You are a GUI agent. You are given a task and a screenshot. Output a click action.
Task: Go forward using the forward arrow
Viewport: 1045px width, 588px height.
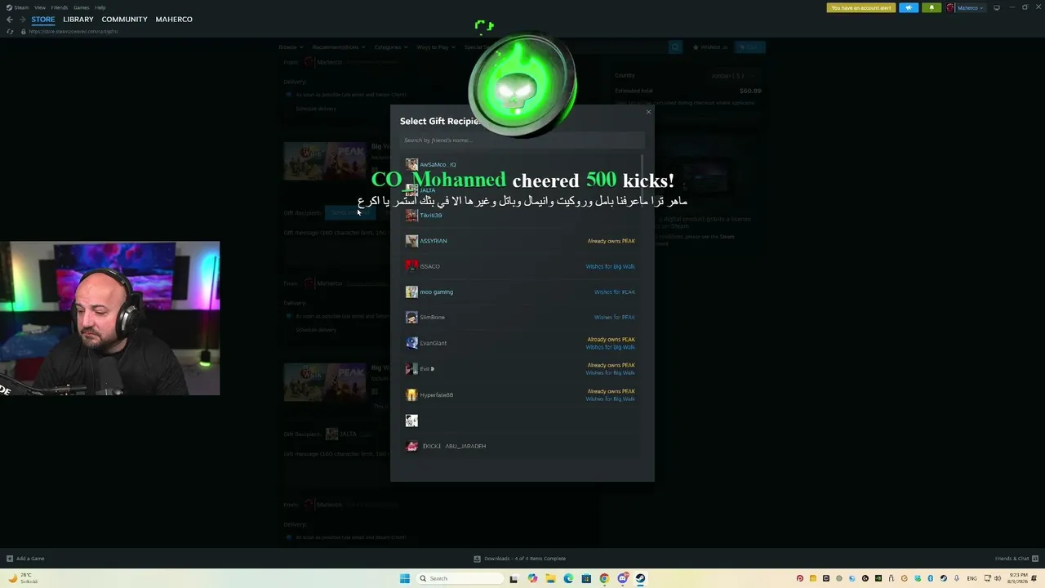tap(22, 20)
